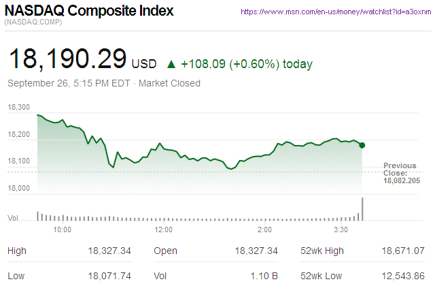Click the 52wk High value 18,671.07
435x286 pixels.
pyautogui.click(x=403, y=251)
